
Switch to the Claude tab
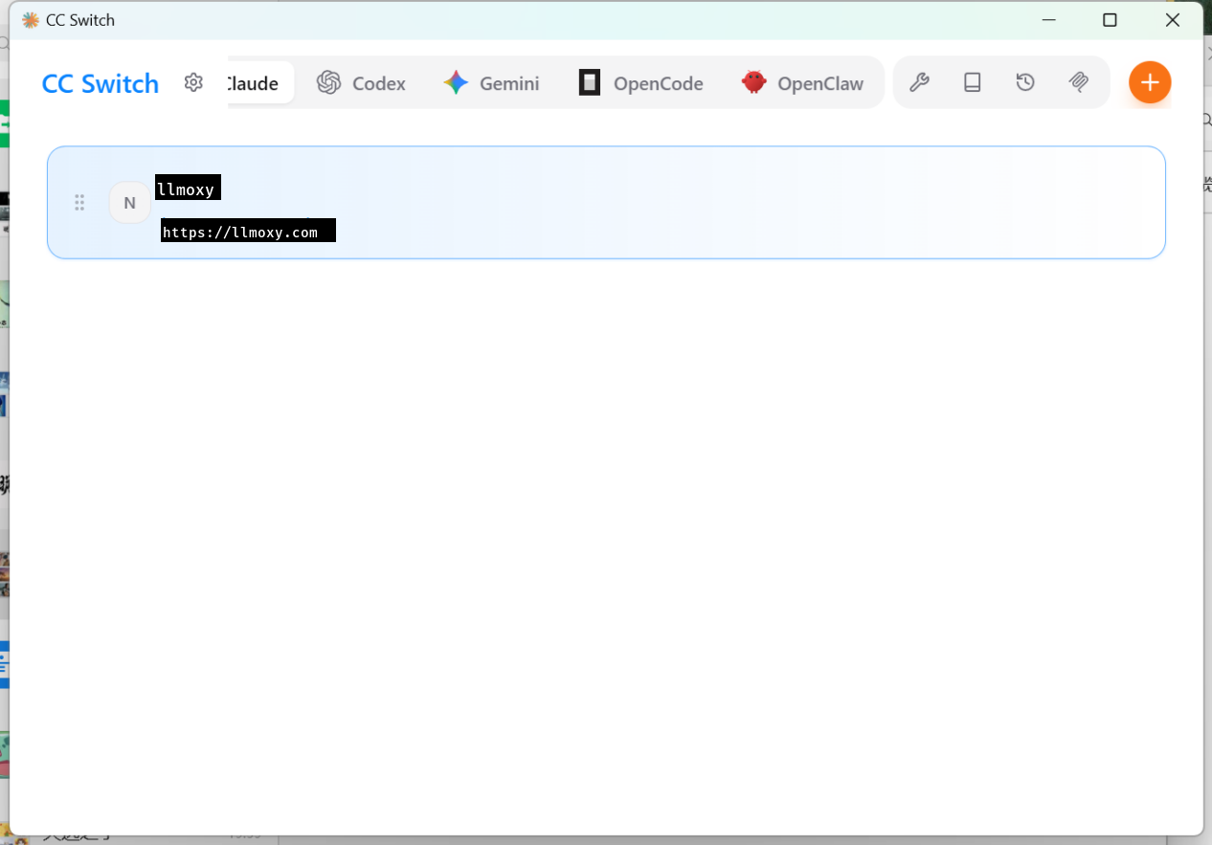255,83
